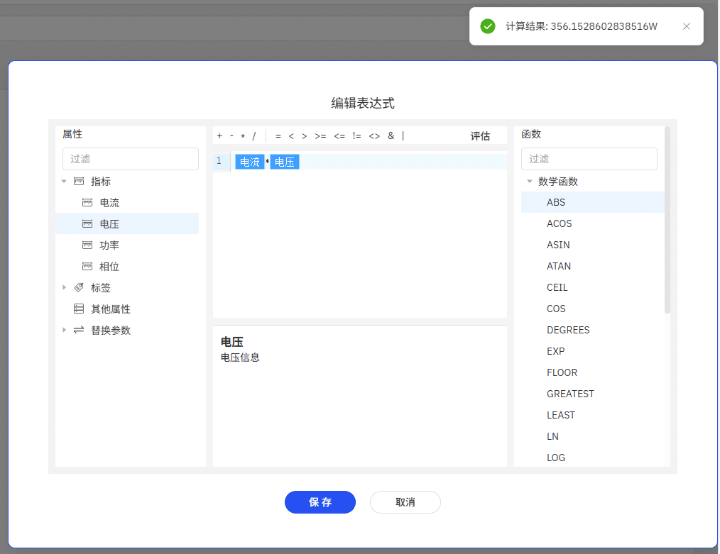Click the 保存 save button
Screen dimensions: 720x554
320,502
